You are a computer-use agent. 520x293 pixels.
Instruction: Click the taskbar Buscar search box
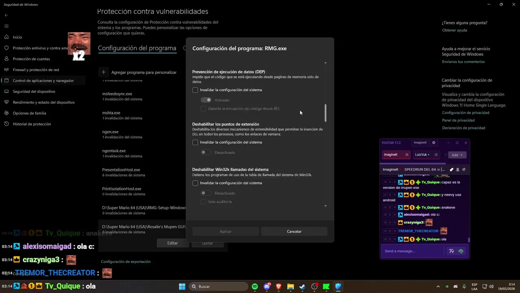pos(219,286)
